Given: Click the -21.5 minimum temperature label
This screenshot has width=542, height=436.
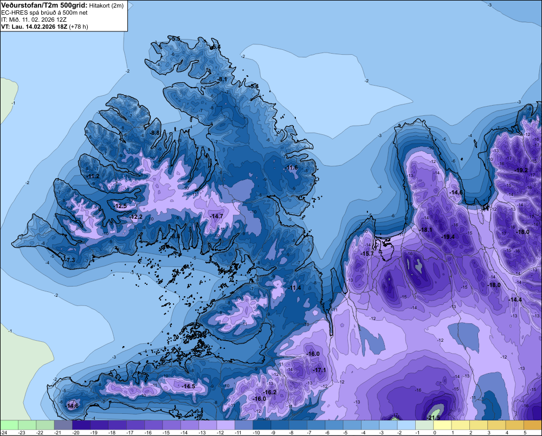Looking at the screenshot, I should pyautogui.click(x=434, y=418).
